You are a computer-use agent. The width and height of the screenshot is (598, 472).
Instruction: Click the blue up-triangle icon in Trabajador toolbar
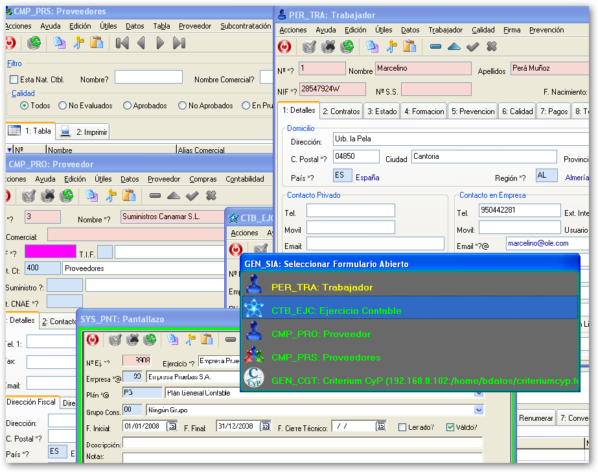click(x=454, y=47)
